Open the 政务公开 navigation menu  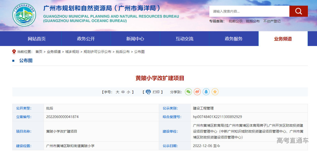[86, 39]
